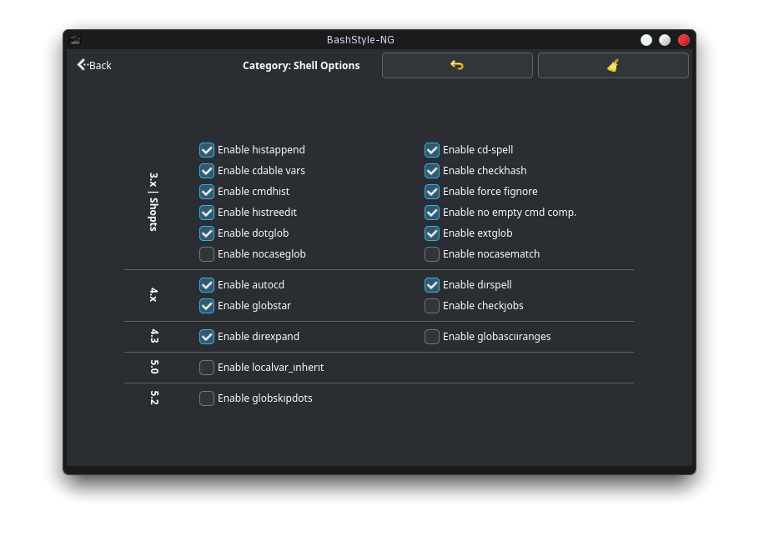Maximize the BashStyle-NG window
This screenshot has width=759, height=546.
click(665, 40)
